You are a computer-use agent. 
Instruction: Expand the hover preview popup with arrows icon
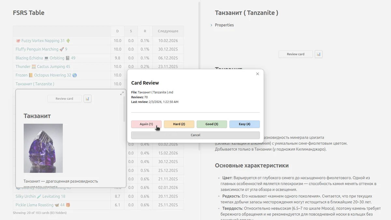[x=122, y=93]
